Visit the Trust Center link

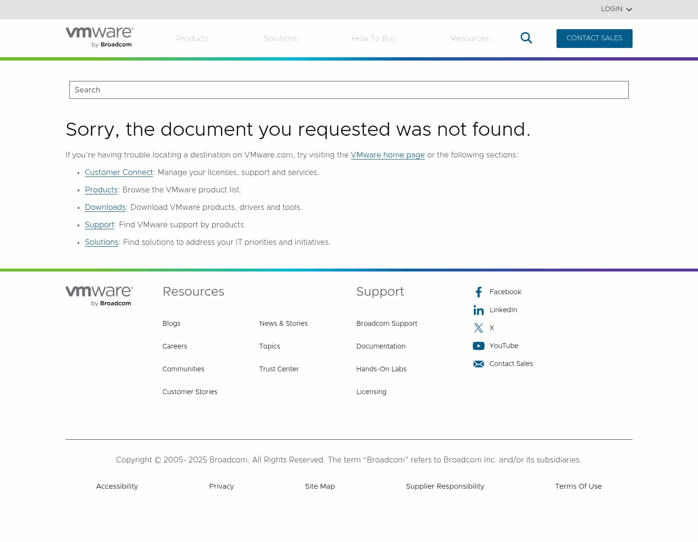(x=279, y=369)
